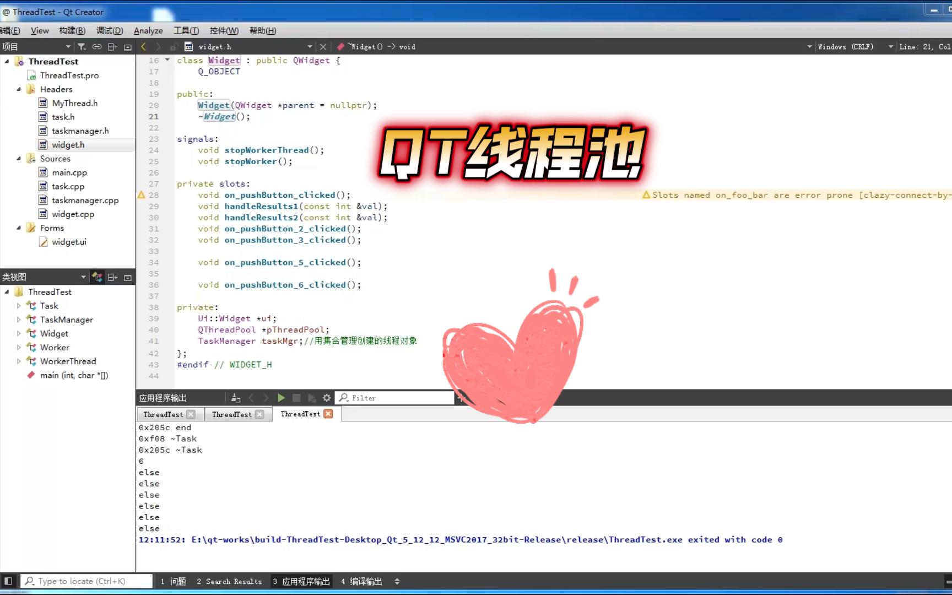Open the open-documents dropdown next to widget.h
Viewport: 952px width, 595px height.
pos(310,46)
